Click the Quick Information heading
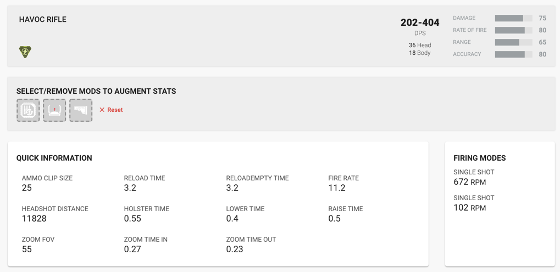This screenshot has width=560, height=272. [x=54, y=158]
